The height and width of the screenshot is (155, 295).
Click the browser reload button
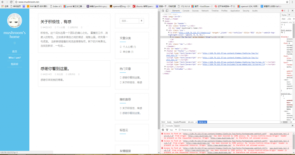pos(11,2)
